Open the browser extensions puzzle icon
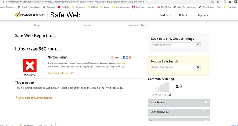 point(230,2)
